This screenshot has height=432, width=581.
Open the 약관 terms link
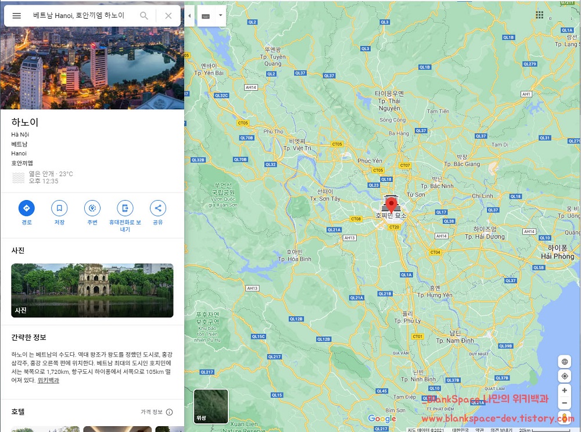coord(479,430)
